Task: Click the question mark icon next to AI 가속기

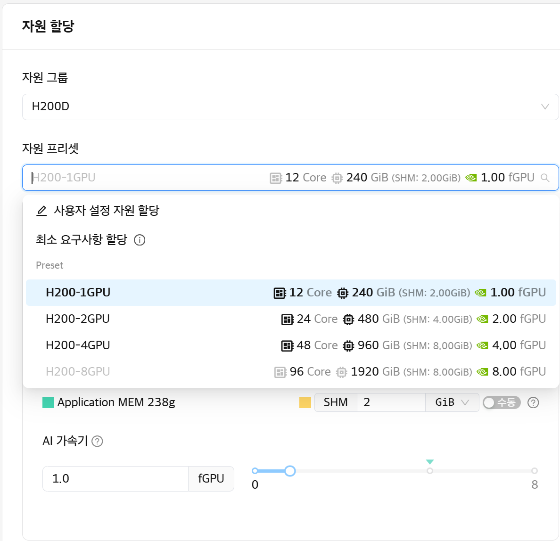Action: (x=98, y=442)
